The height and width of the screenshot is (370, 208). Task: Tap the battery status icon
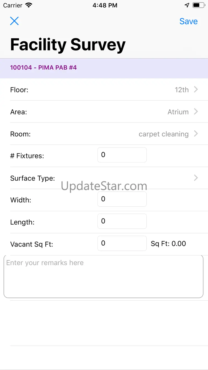(198, 5)
